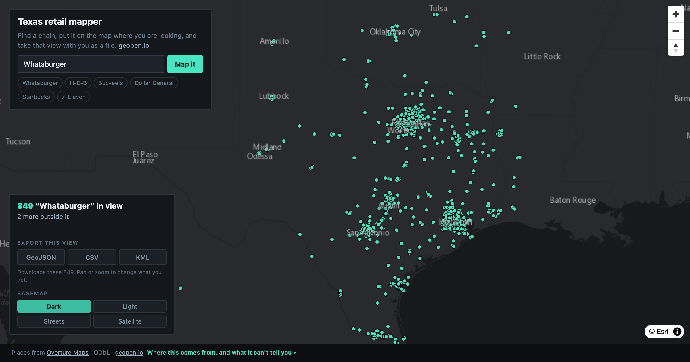Click the Little Rock map label
The image size is (690, 362).
pyautogui.click(x=542, y=56)
